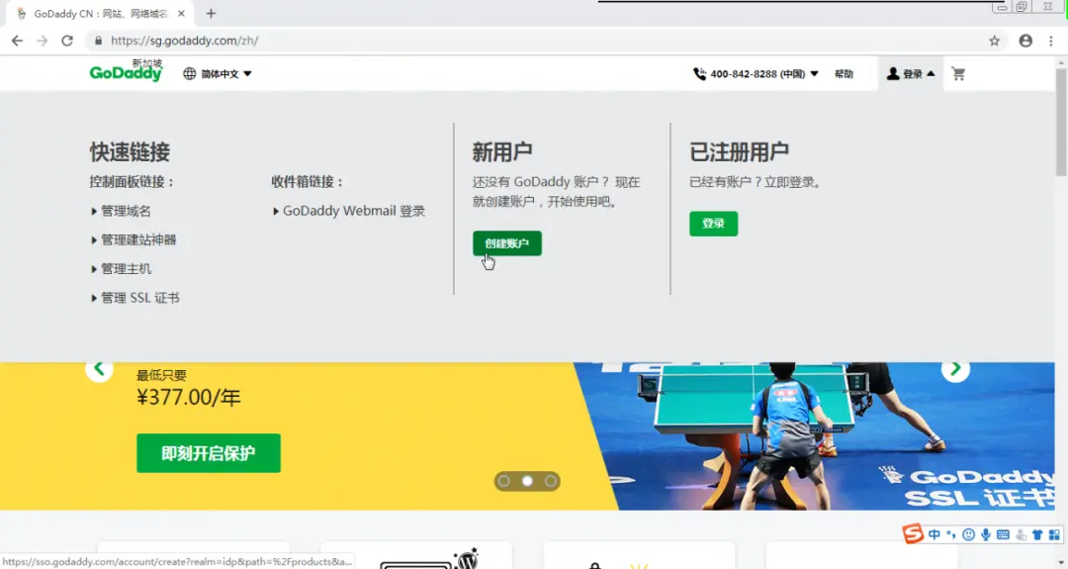The height and width of the screenshot is (569, 1068).
Task: Go forward in browser history
Action: tap(43, 41)
